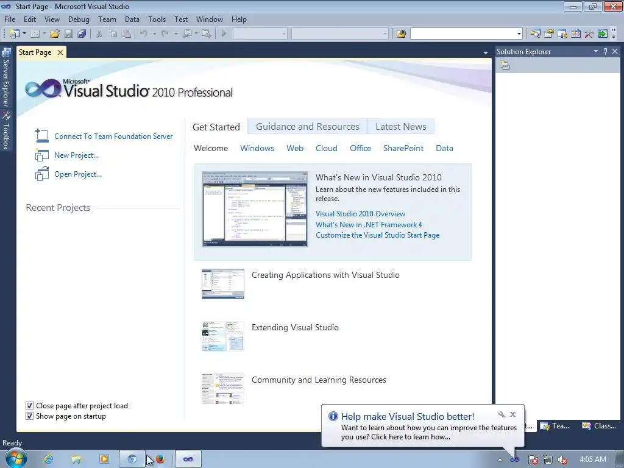Click the Open File folder toolbar icon
This screenshot has height=468, width=624.
point(55,34)
